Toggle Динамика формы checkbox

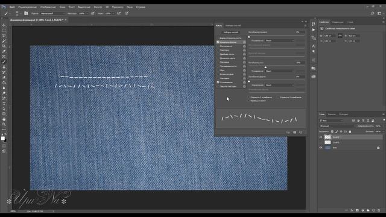[x=218, y=42]
